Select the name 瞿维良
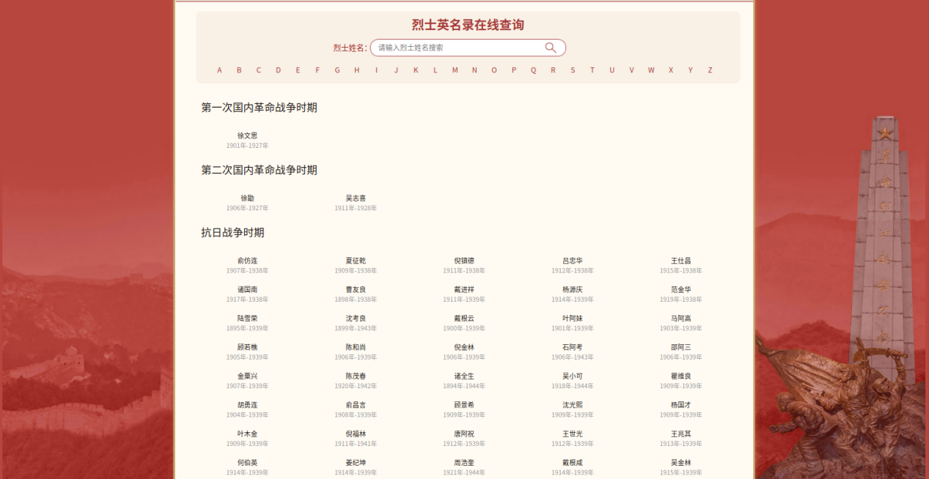 pos(680,376)
